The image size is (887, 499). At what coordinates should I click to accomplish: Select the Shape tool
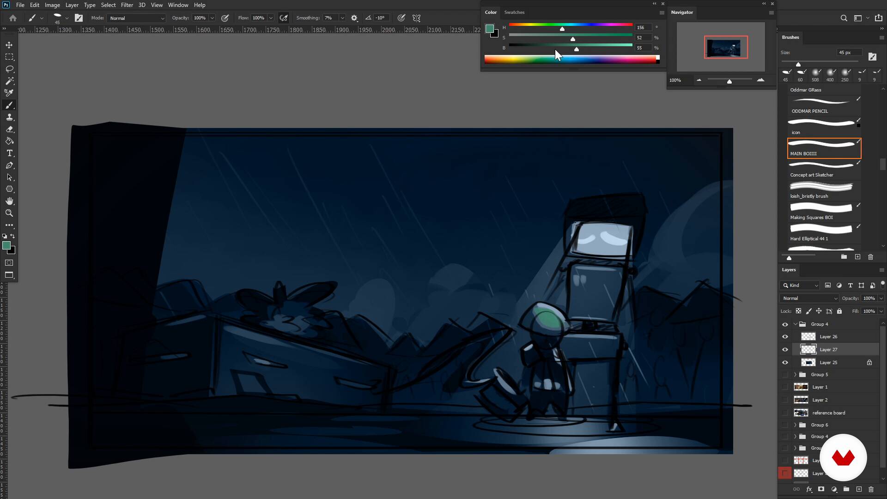(9, 189)
